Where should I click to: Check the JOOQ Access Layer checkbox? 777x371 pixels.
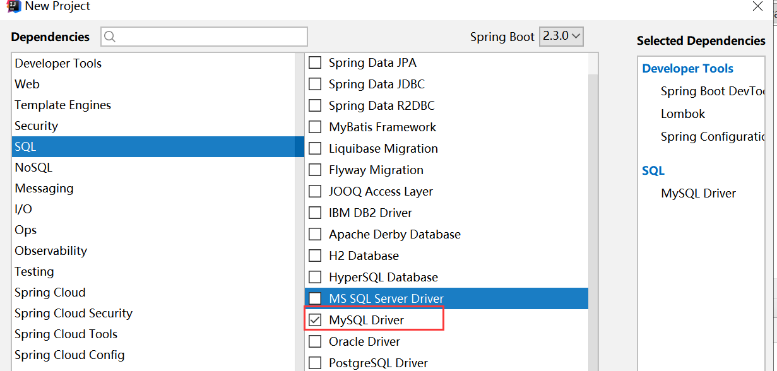coord(314,191)
